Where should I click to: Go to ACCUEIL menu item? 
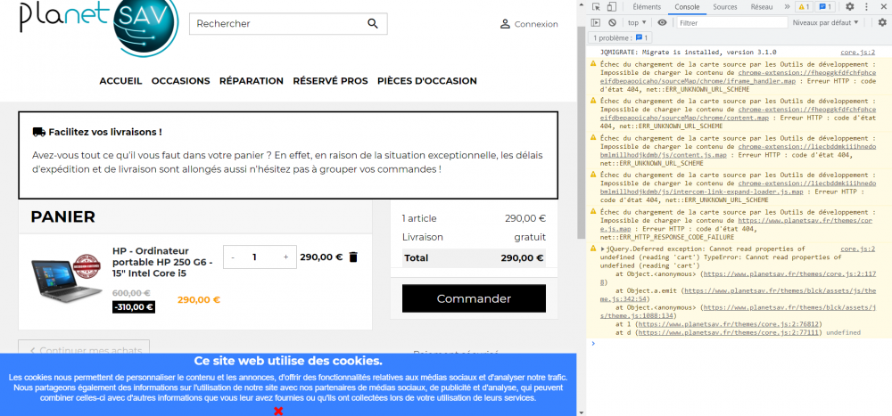pos(120,81)
